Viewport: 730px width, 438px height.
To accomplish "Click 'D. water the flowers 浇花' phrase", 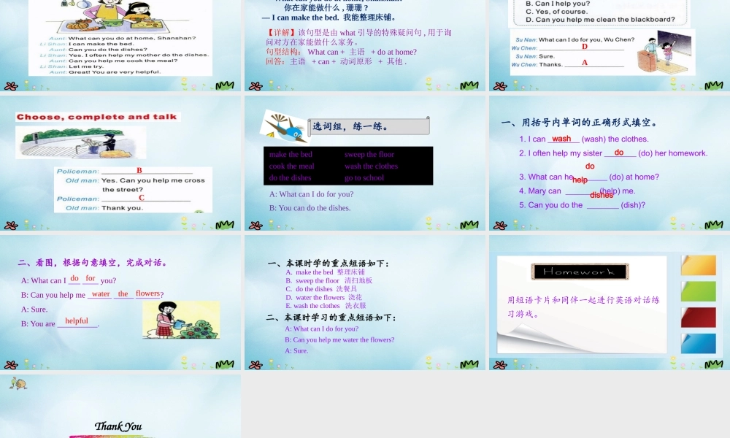I will point(323,297).
